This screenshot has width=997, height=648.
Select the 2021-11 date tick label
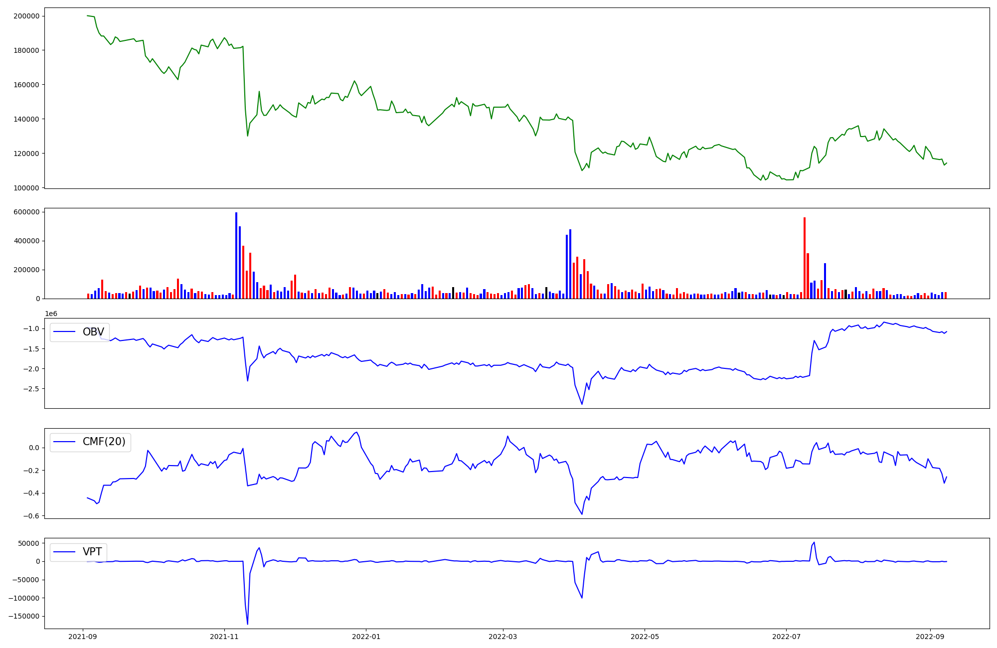click(224, 637)
